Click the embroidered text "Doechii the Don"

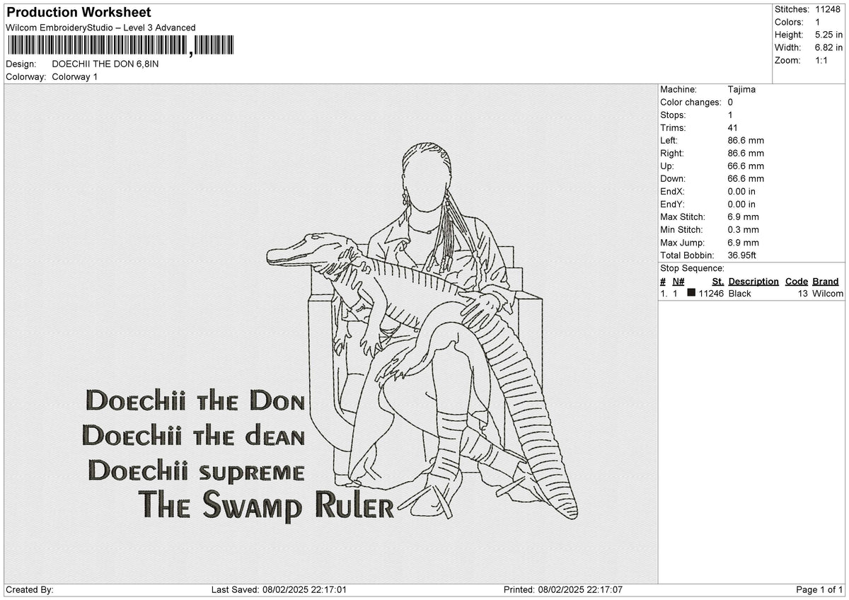195,401
